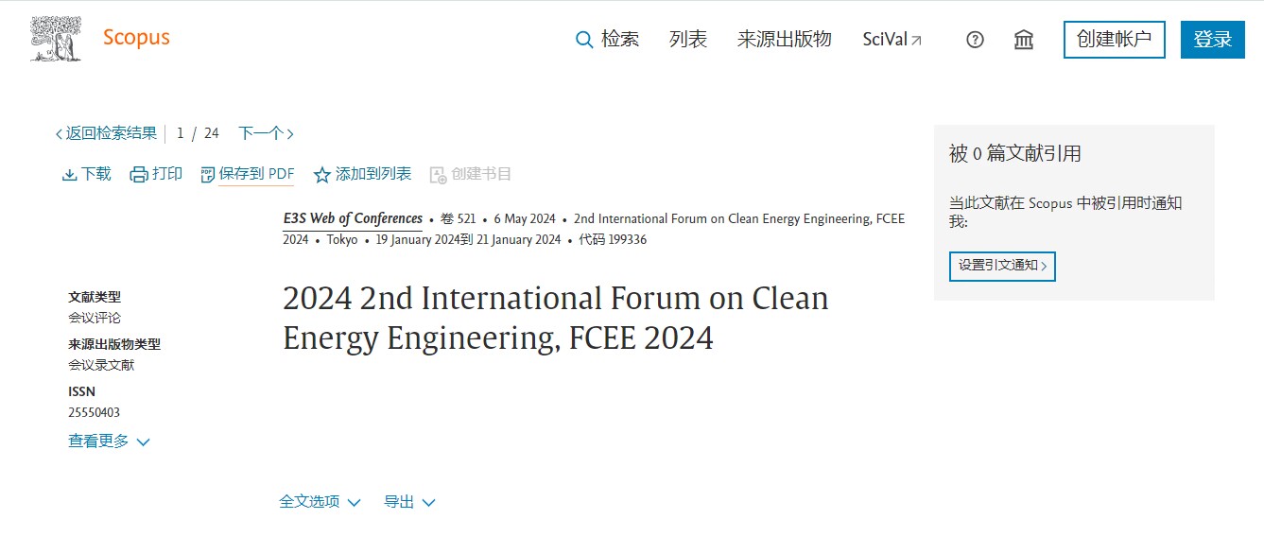Go back via 返回检索结果 link
This screenshot has height=554, width=1264.
click(x=106, y=133)
